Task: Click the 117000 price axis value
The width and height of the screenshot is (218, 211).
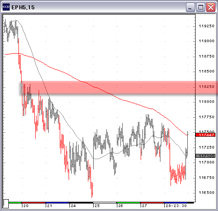Action: click(x=206, y=162)
